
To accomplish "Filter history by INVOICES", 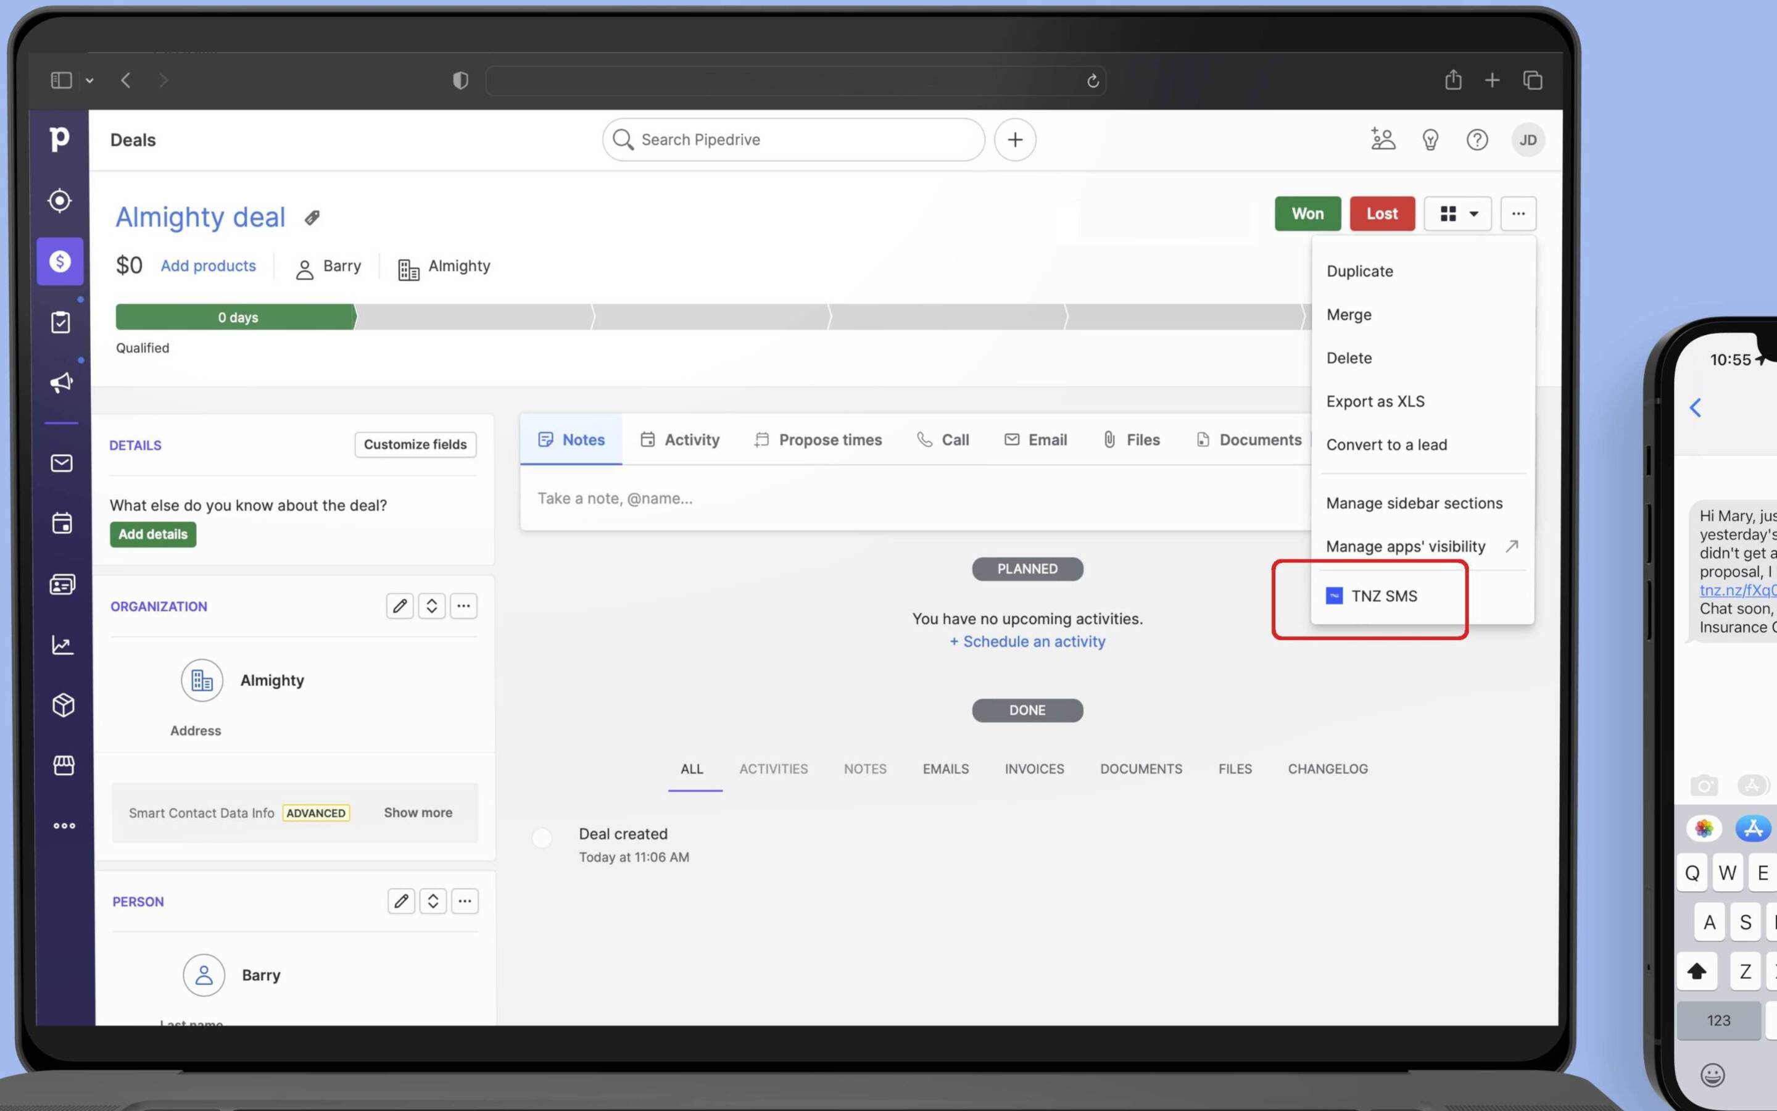I will (x=1034, y=768).
